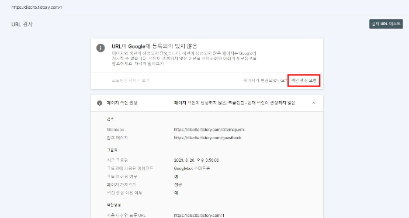409x218 pixels.
Task: Click the 'Googlebot 스마트폰' value
Action: coord(192,168)
